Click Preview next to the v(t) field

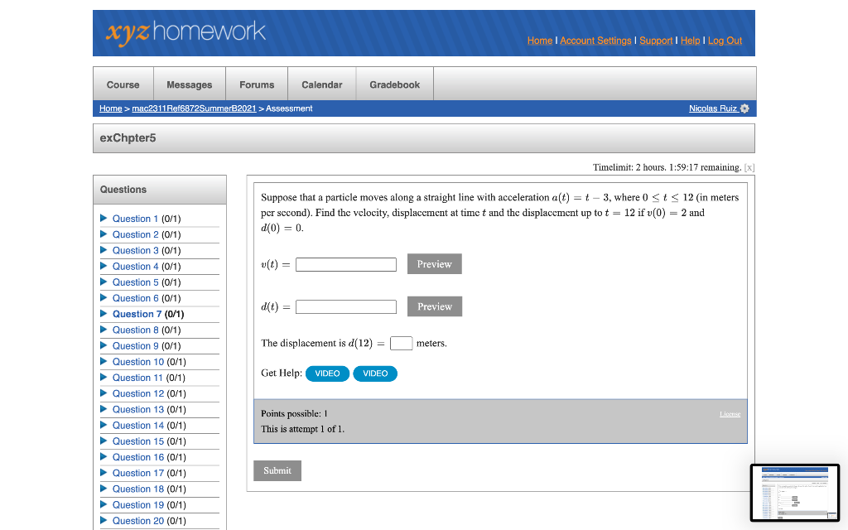[434, 263]
